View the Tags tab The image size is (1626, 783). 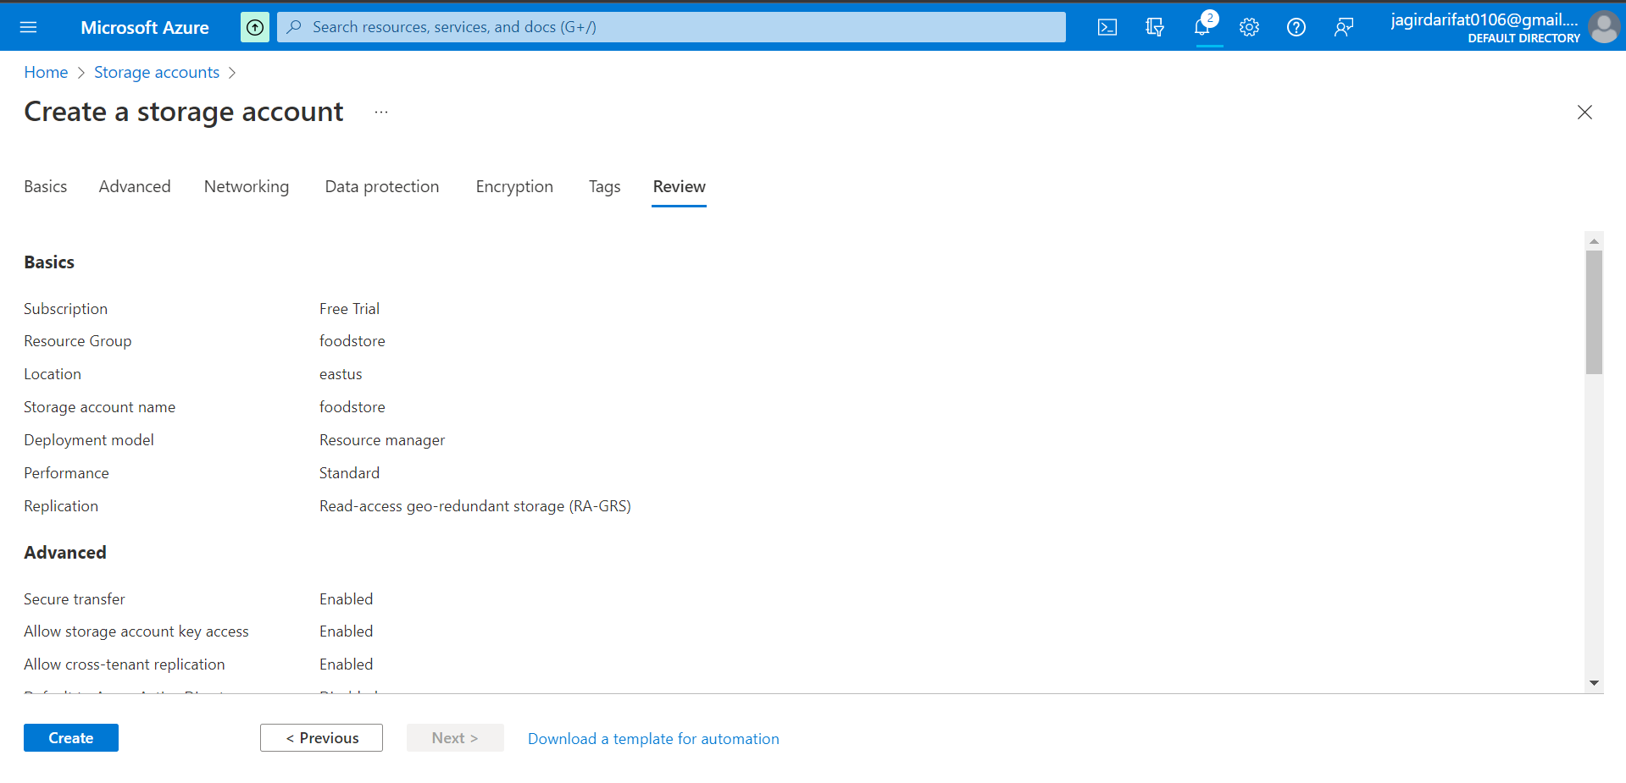tap(604, 186)
